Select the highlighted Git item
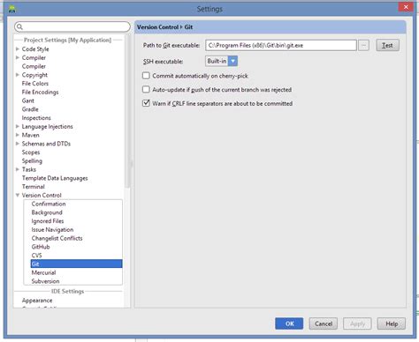This screenshot has width=419, height=342. pos(76,264)
